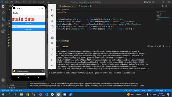
Task: Dismiss componentDidMount log toast
Action: [x=43, y=71]
